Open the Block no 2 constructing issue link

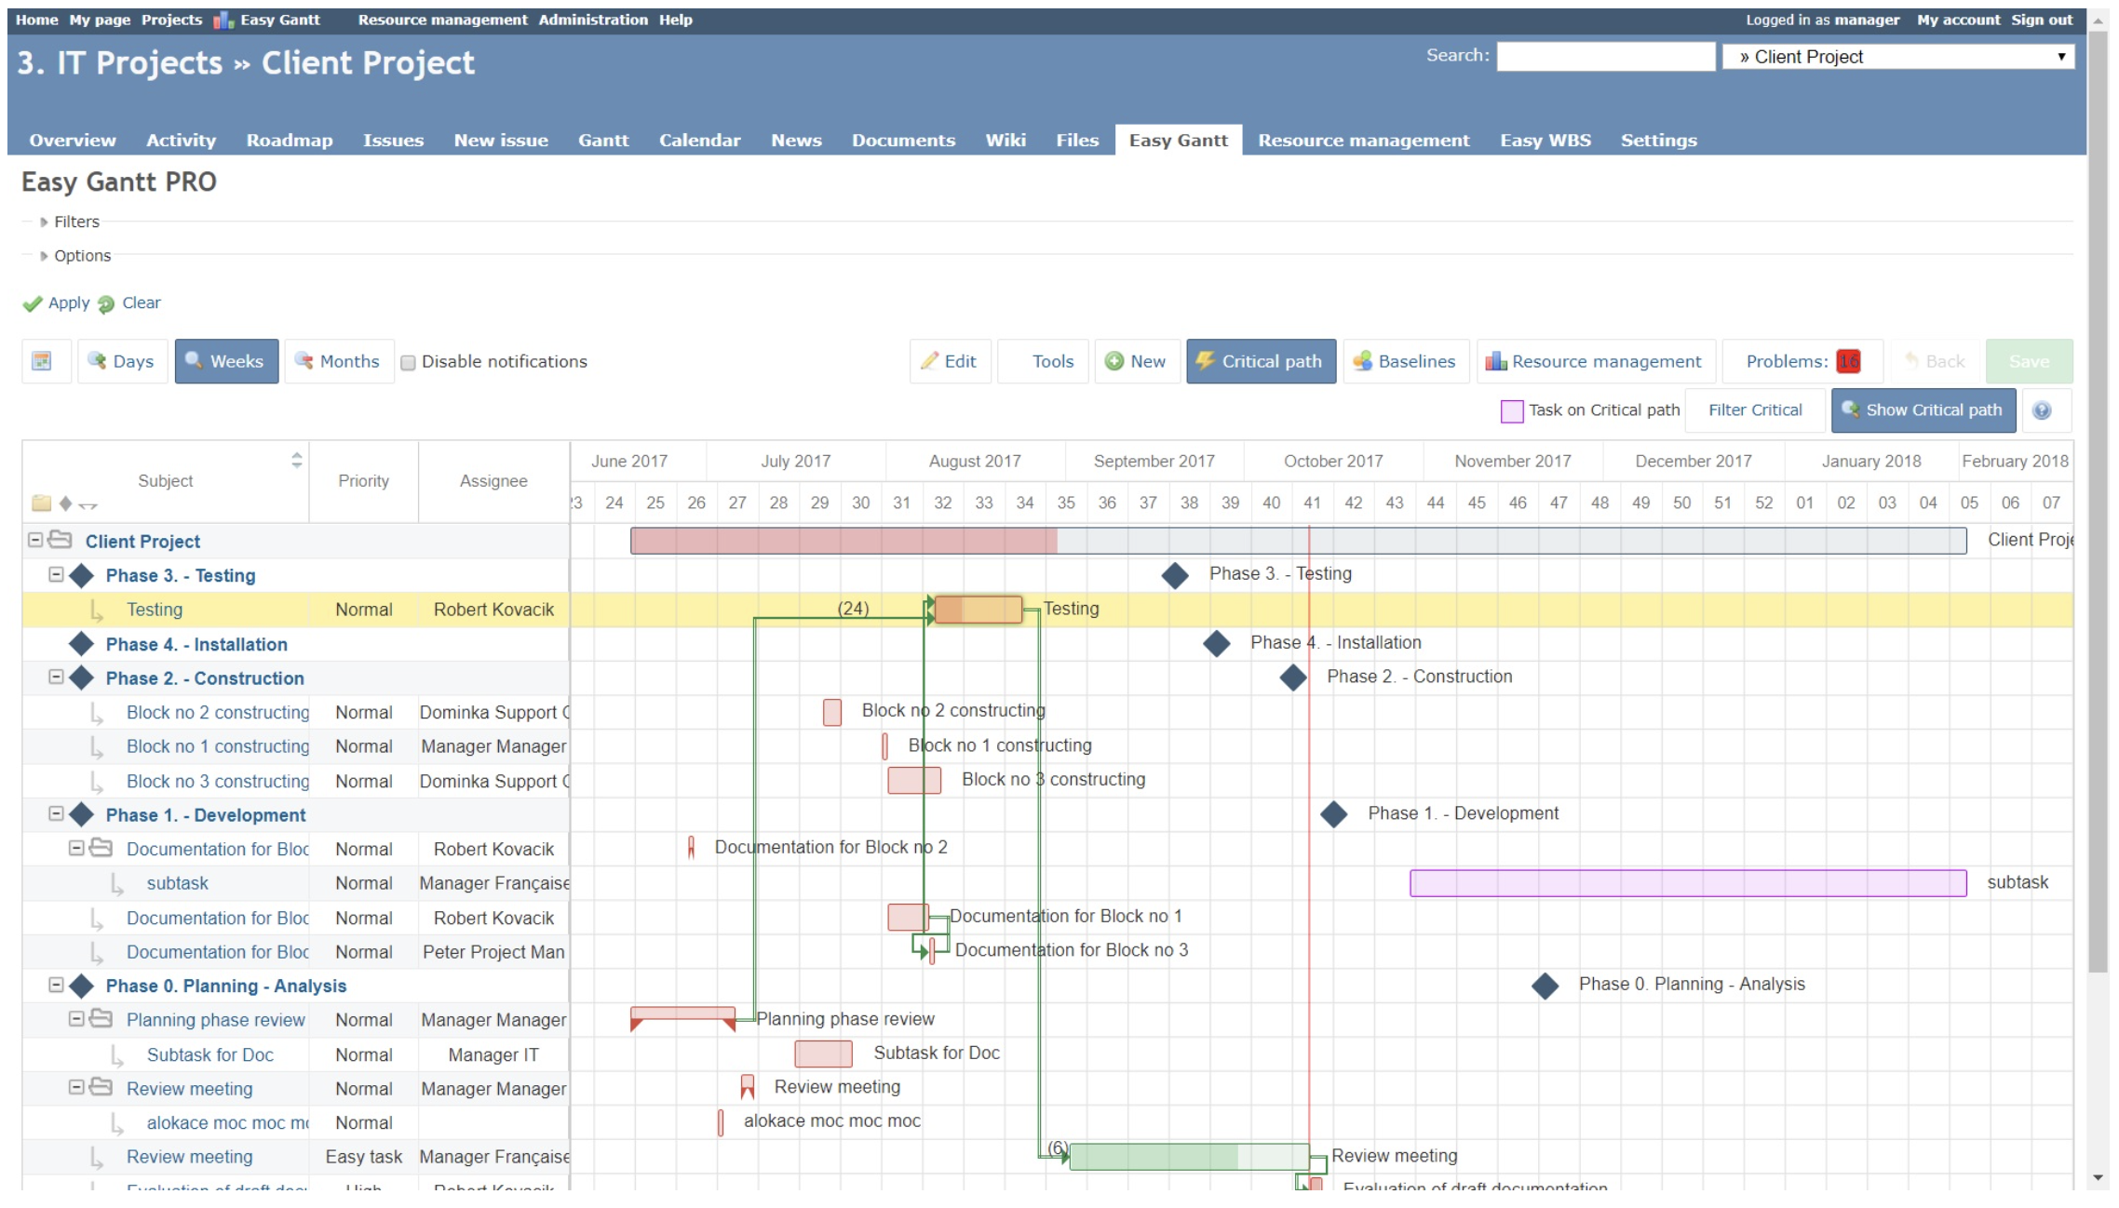[x=217, y=712]
